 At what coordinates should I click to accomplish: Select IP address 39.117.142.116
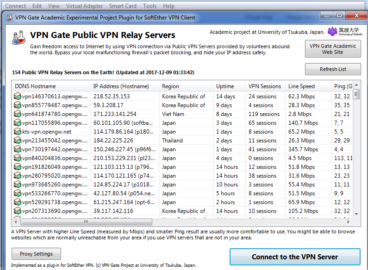[x=113, y=211]
